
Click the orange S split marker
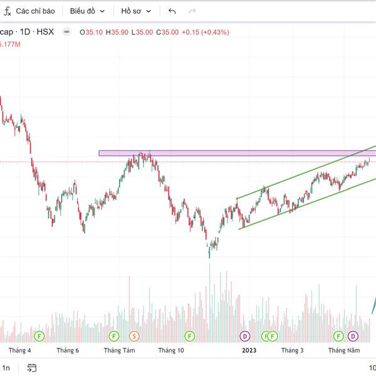[134, 337]
